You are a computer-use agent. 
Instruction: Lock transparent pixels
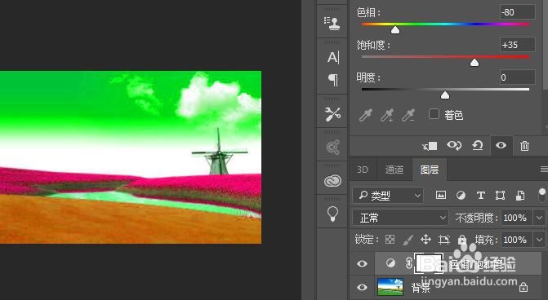[390, 240]
